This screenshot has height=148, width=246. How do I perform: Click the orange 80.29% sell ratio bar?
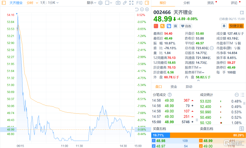[208, 135]
